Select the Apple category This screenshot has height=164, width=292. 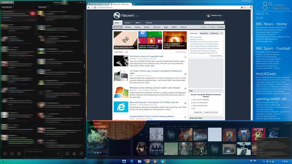pyautogui.click(x=166, y=27)
